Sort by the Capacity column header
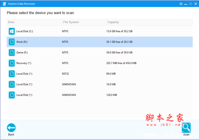This screenshot has height=140, width=199. [149, 22]
